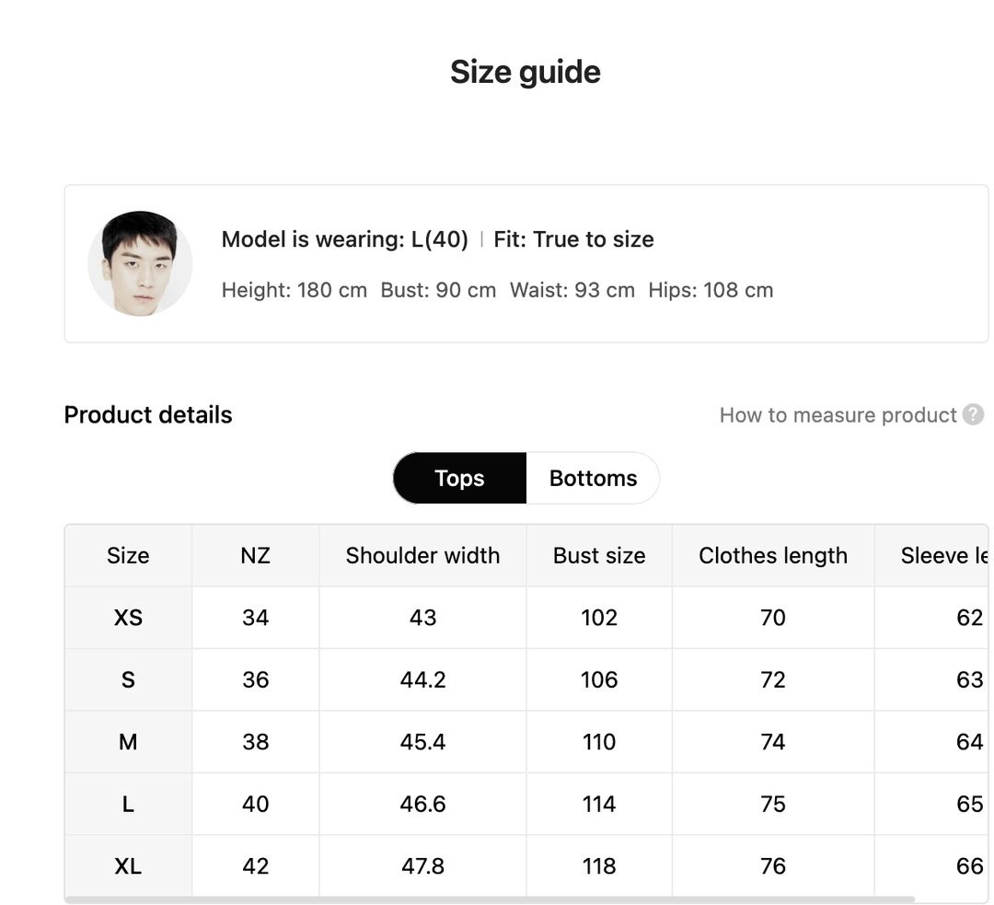994x905 pixels.
Task: Select the M size row label
Action: pos(128,742)
